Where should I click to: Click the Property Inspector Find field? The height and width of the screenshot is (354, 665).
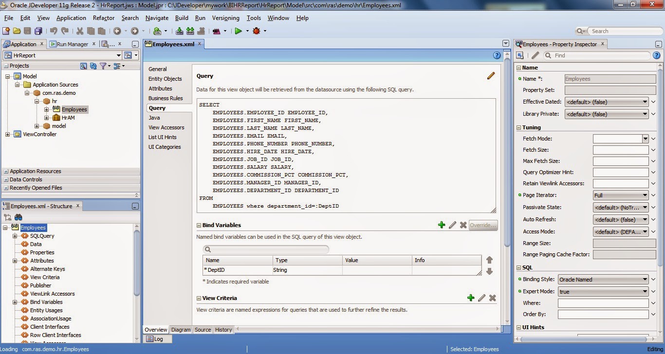point(597,55)
